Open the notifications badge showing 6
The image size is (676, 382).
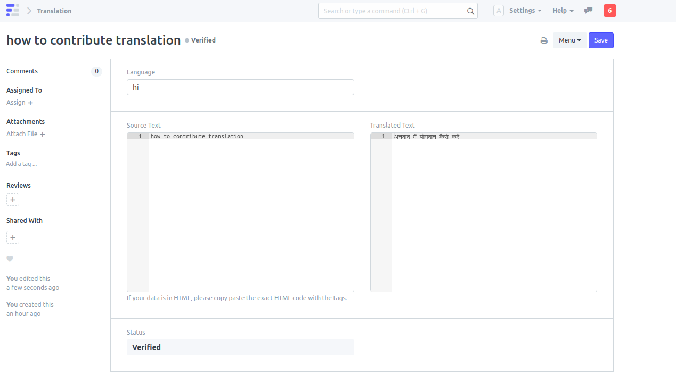click(609, 11)
